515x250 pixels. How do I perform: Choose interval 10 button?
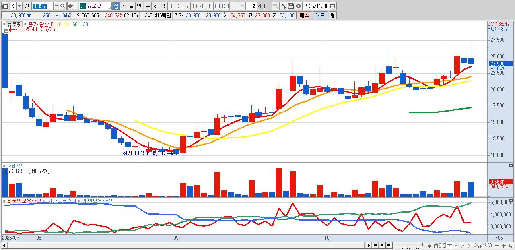[194, 6]
